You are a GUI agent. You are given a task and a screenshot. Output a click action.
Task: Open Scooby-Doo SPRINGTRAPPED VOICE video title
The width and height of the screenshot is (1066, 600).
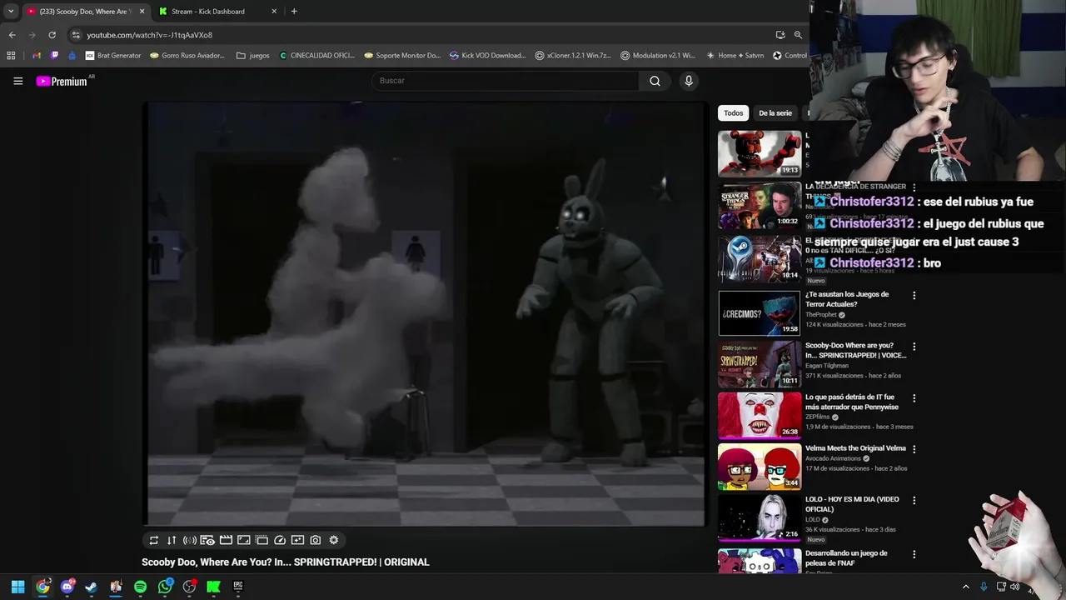(x=854, y=350)
